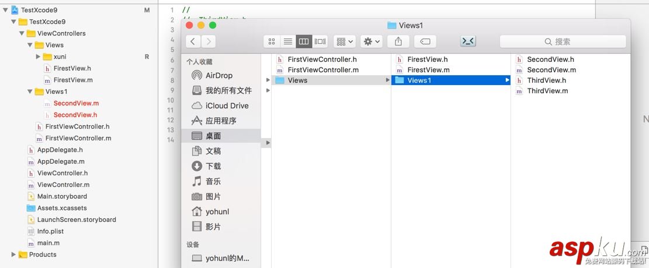
Task: Click Finder edit tags button
Action: coord(425,41)
